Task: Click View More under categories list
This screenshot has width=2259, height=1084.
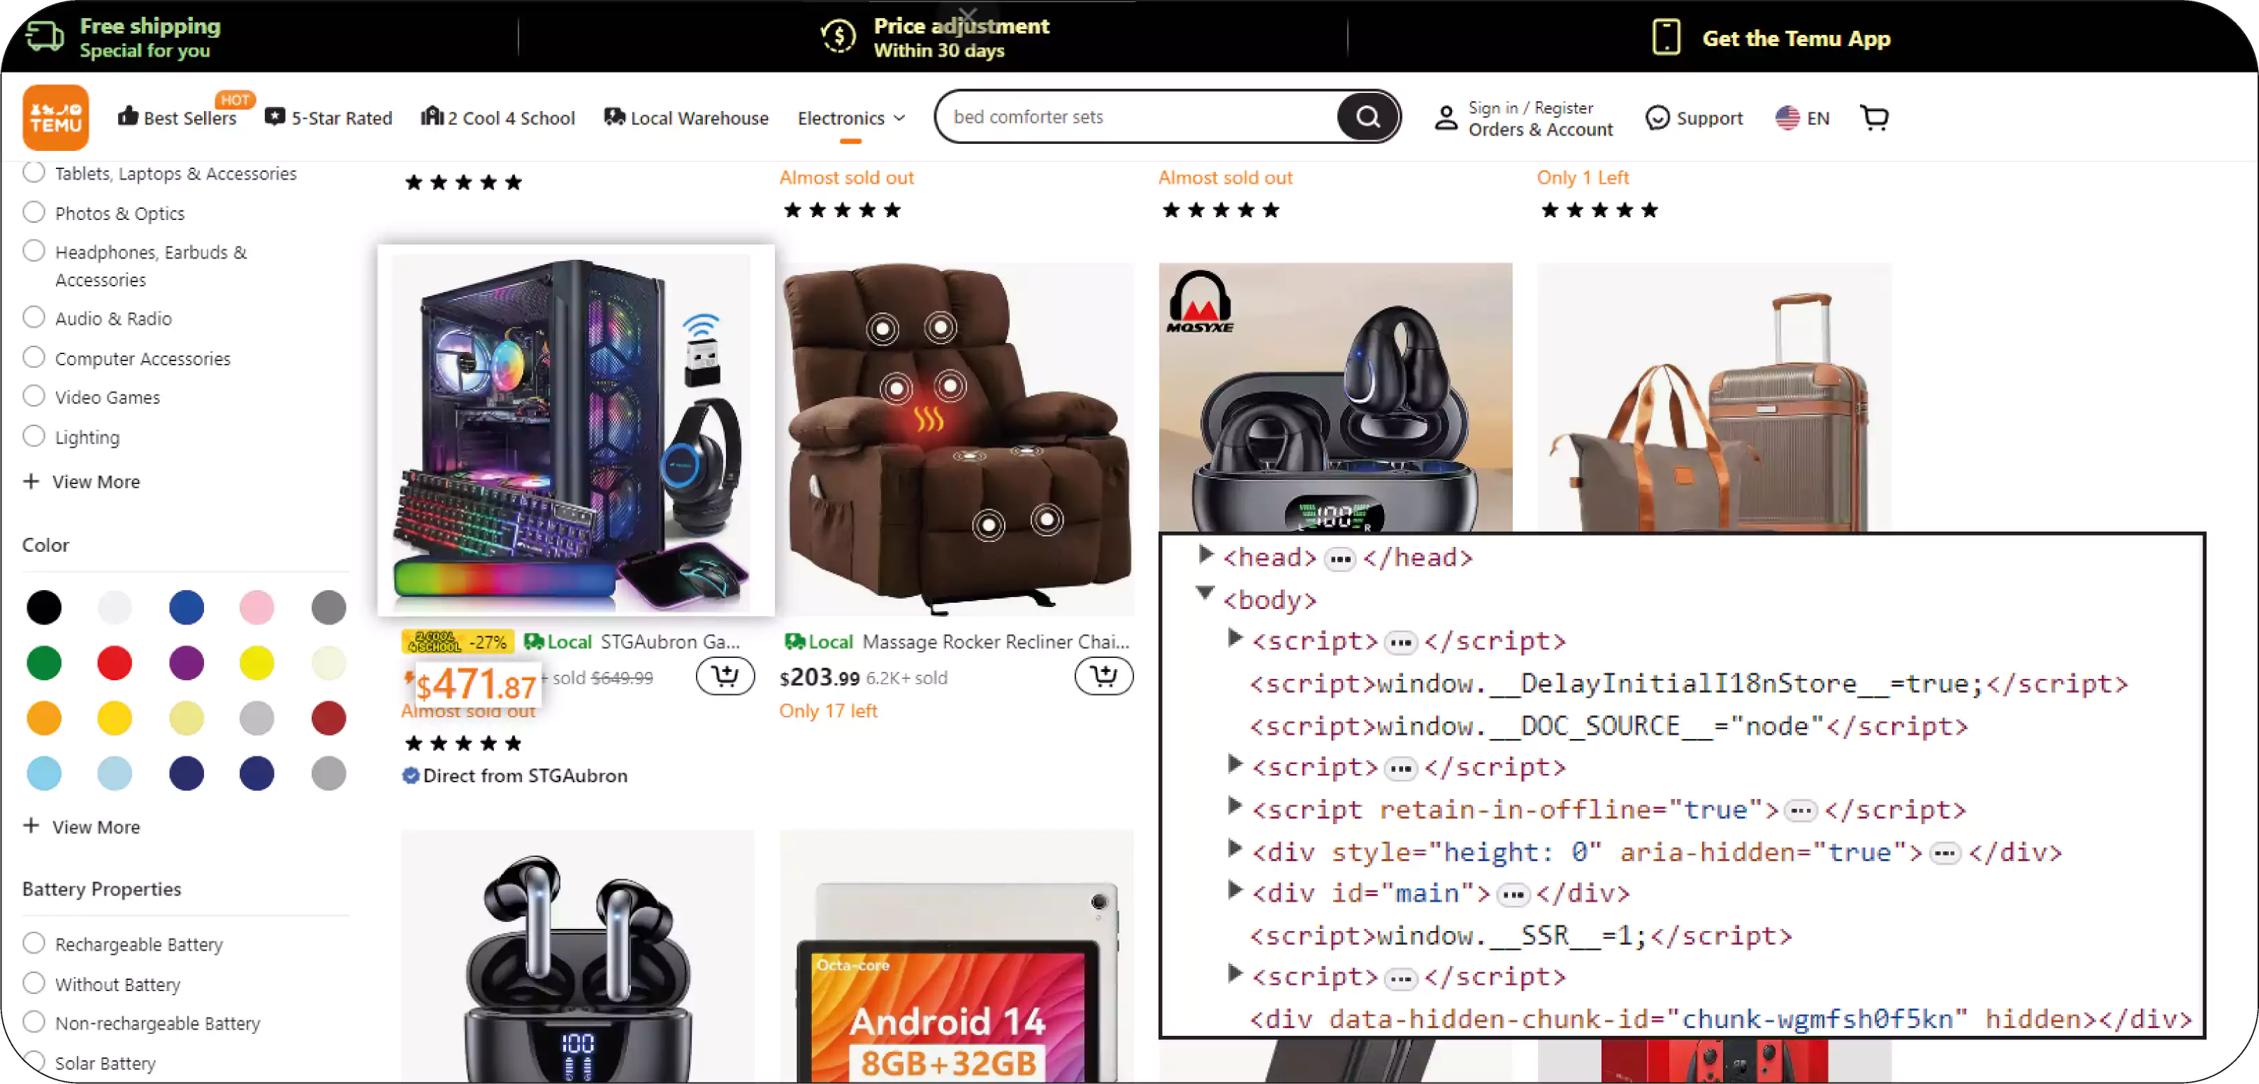Action: [82, 481]
